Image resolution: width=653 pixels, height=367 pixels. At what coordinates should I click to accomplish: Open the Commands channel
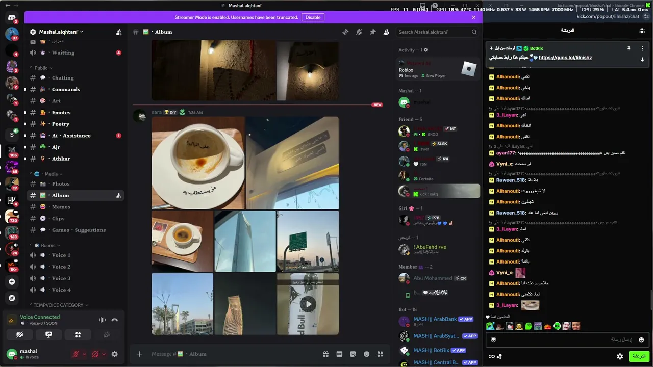(75, 90)
